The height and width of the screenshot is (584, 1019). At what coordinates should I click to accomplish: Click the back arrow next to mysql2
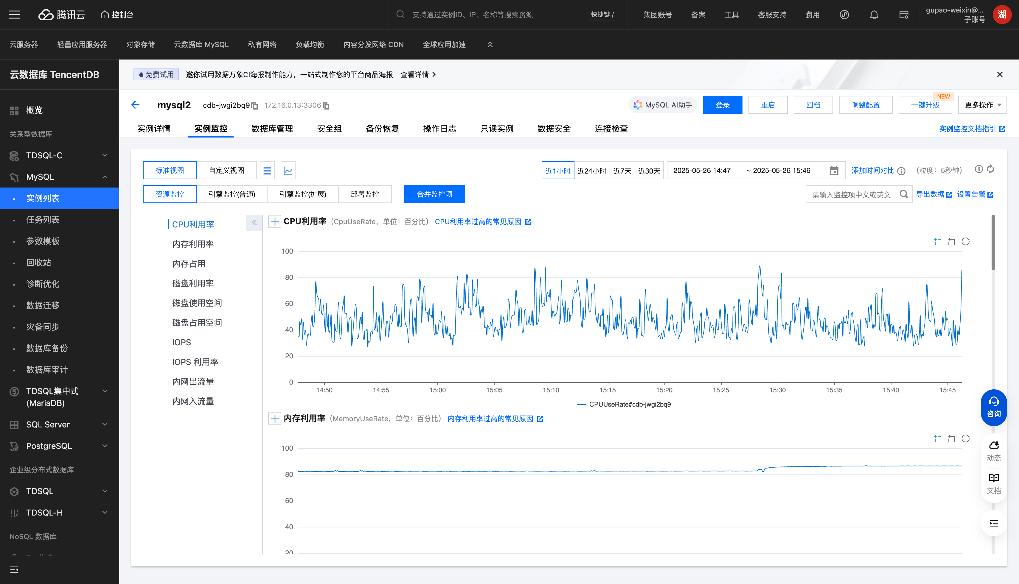click(135, 105)
